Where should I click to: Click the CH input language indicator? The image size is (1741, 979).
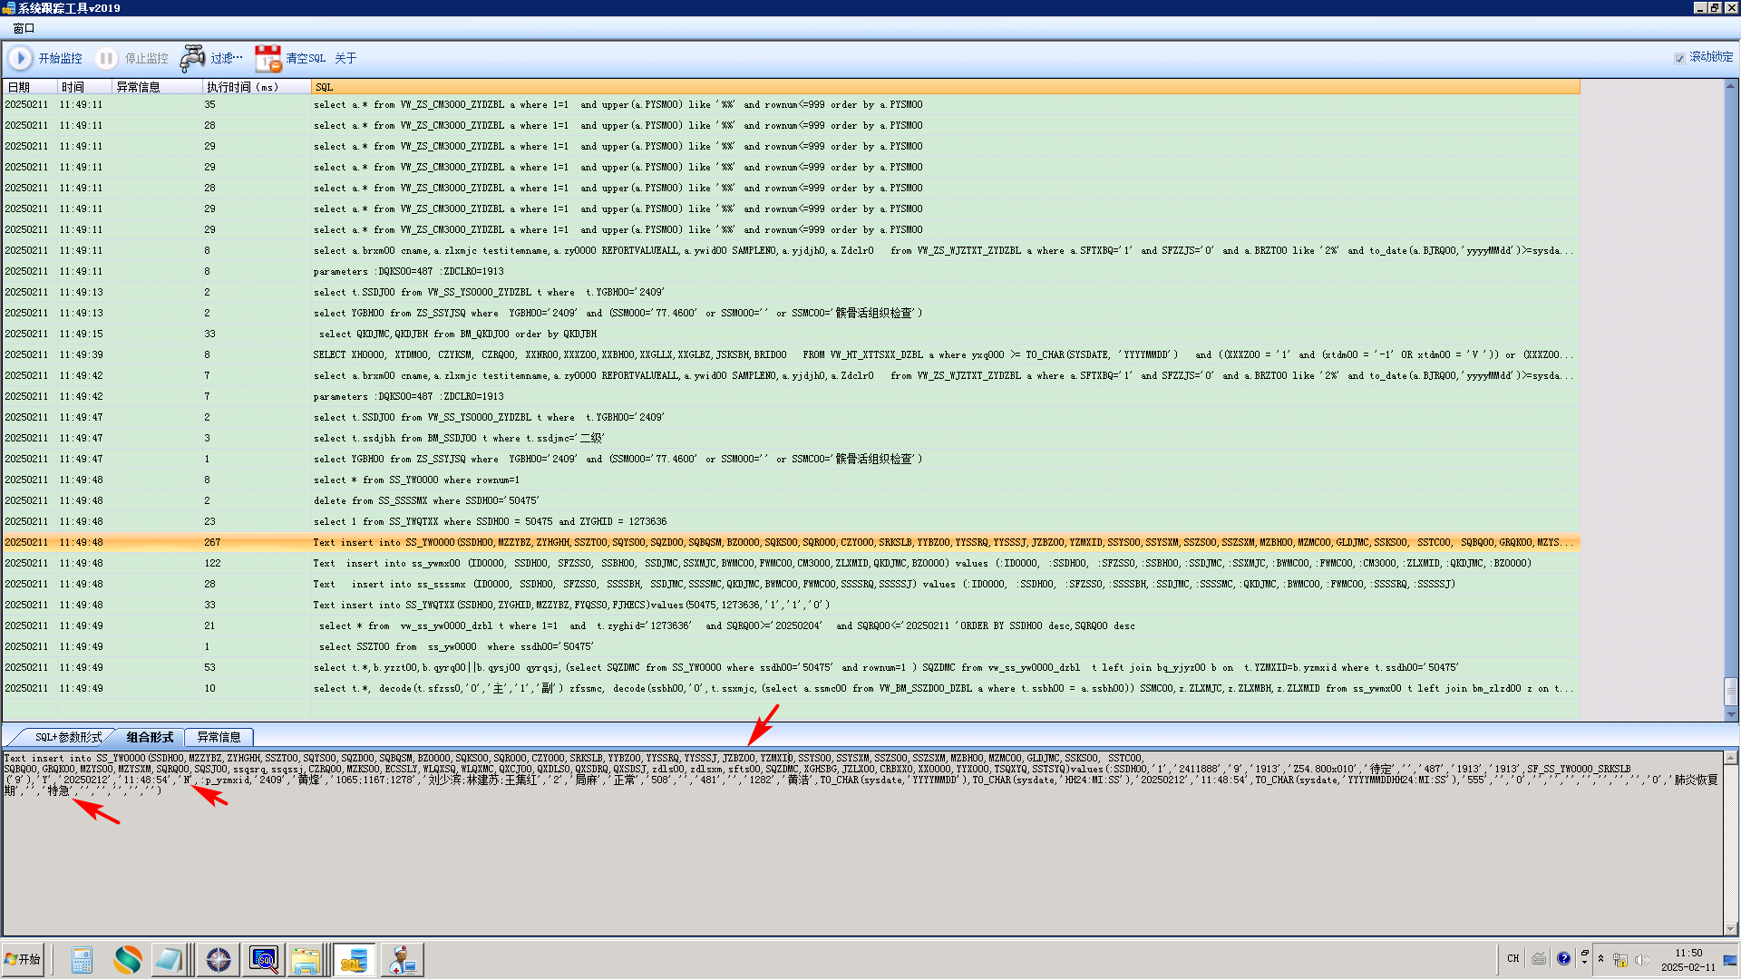pyautogui.click(x=1512, y=958)
